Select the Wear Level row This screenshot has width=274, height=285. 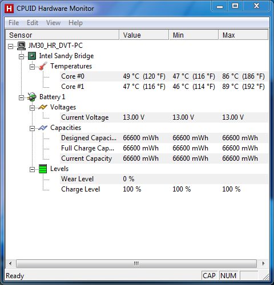tap(164, 179)
